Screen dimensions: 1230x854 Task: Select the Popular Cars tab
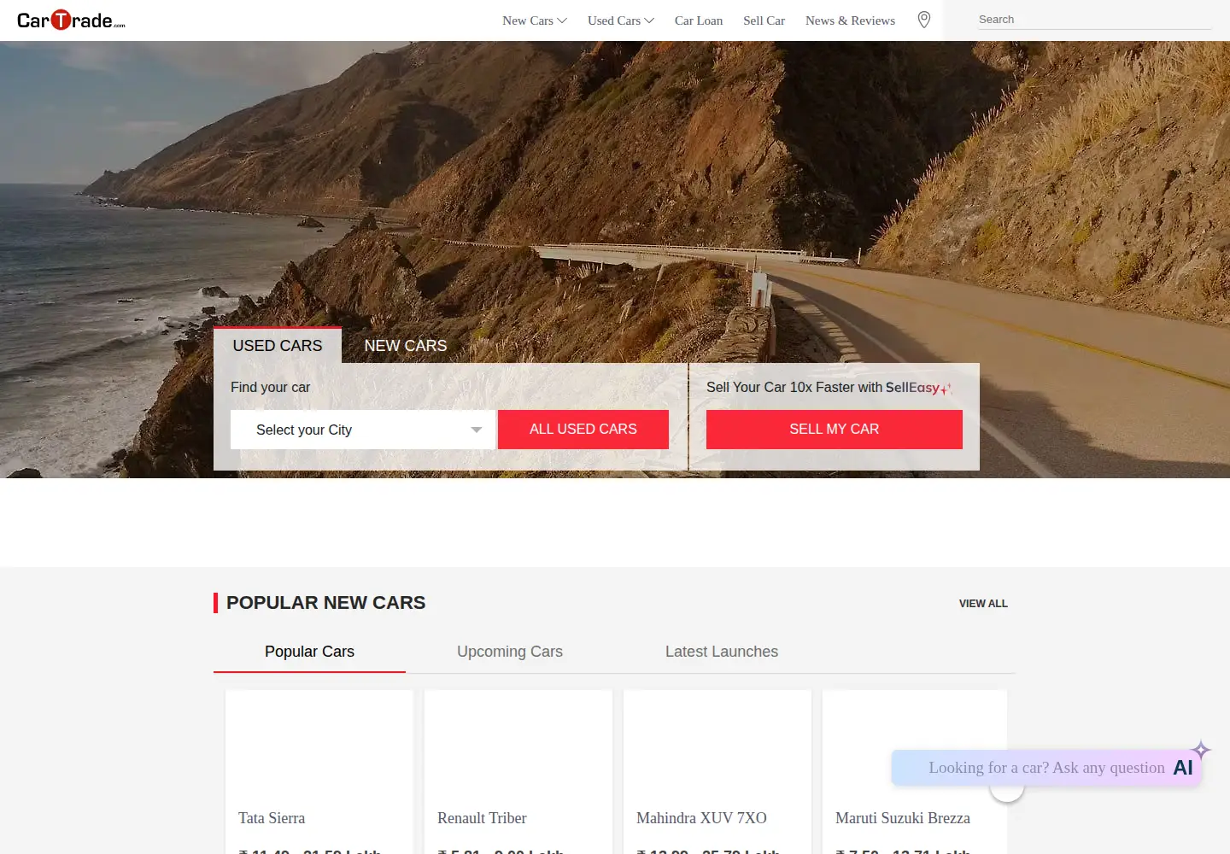pyautogui.click(x=309, y=652)
